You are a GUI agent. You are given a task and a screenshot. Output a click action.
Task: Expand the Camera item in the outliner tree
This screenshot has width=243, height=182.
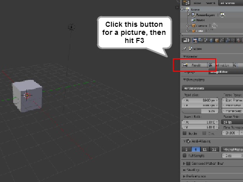[187, 26]
